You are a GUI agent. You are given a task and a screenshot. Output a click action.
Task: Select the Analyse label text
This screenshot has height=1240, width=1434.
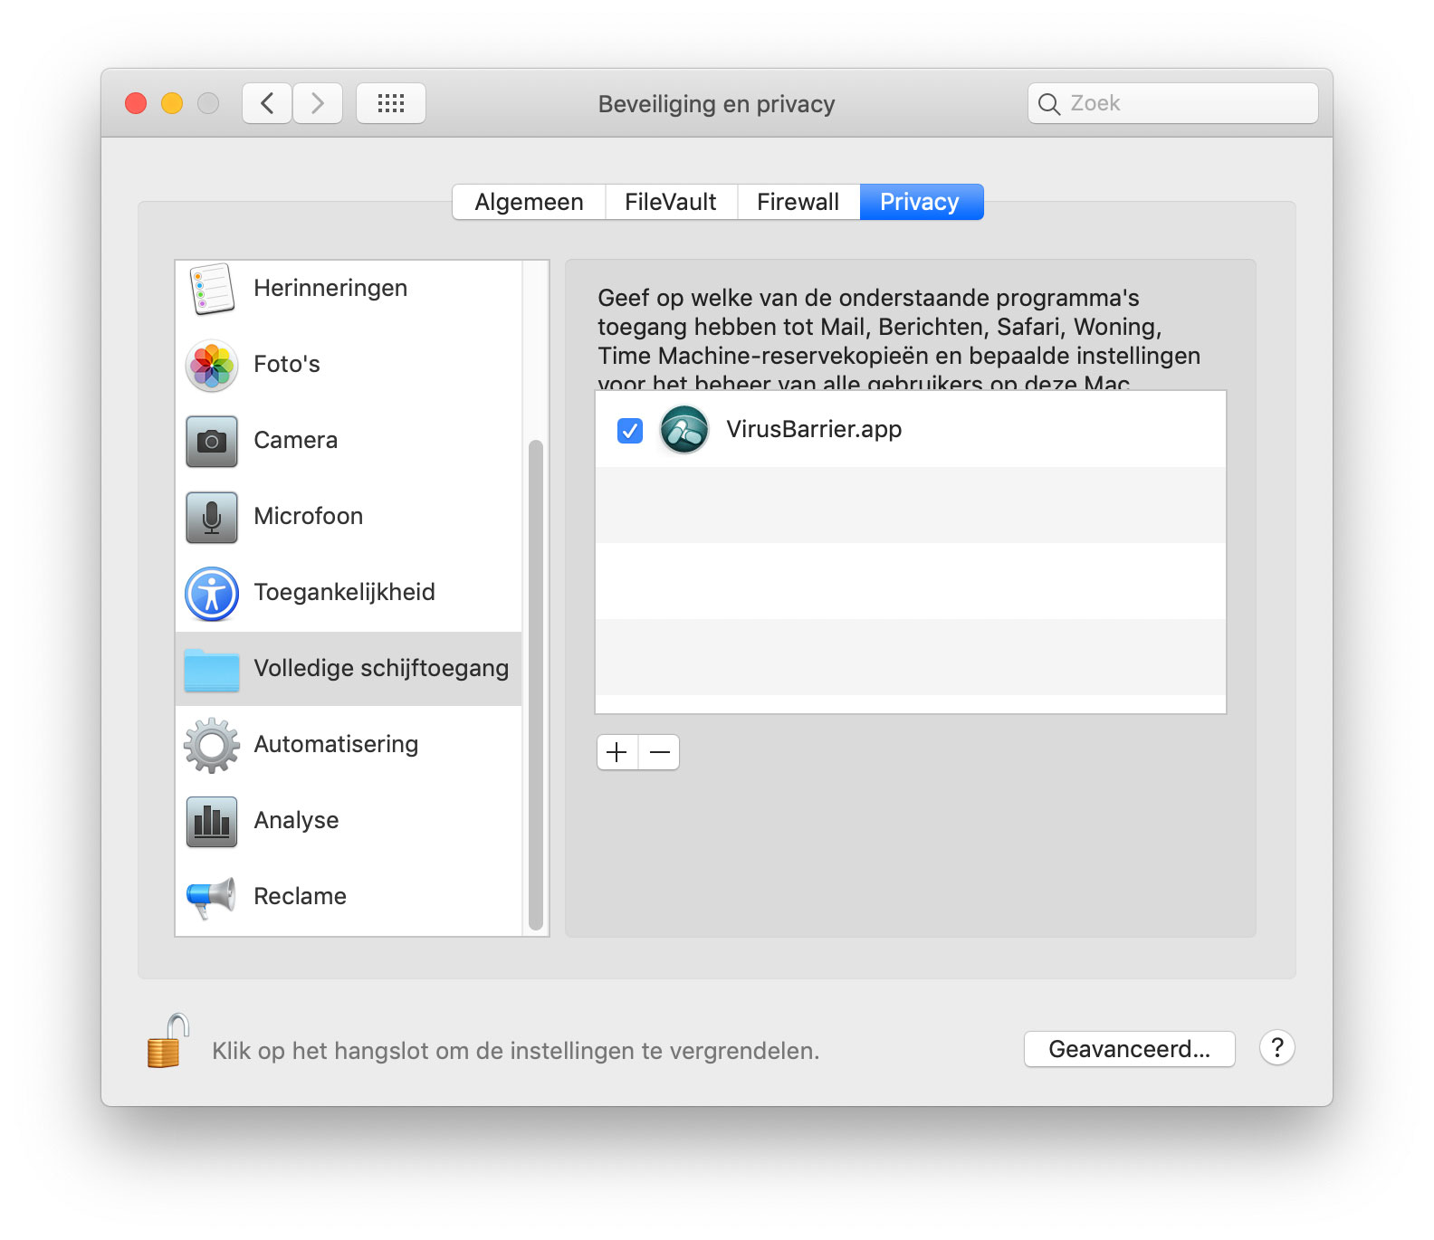click(297, 820)
